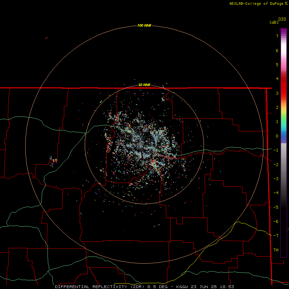The height and width of the screenshot is (289, 289).
Task: Click the -7 value on the color scale
Action: 276,236
